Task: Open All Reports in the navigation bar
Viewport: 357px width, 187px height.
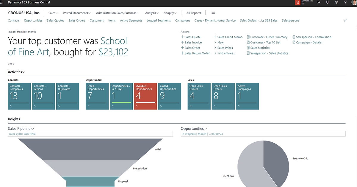Action: click(194, 13)
